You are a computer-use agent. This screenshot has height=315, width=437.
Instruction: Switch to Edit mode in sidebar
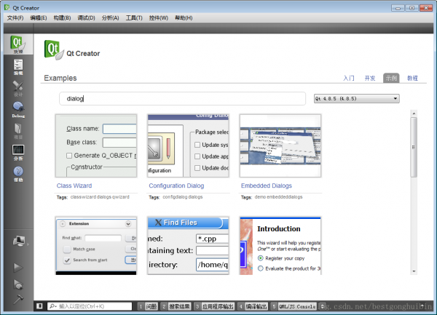tap(18, 67)
